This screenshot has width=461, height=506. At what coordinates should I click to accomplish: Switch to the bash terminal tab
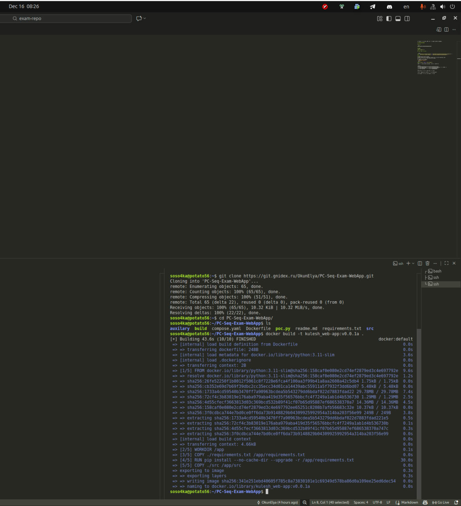[437, 271]
